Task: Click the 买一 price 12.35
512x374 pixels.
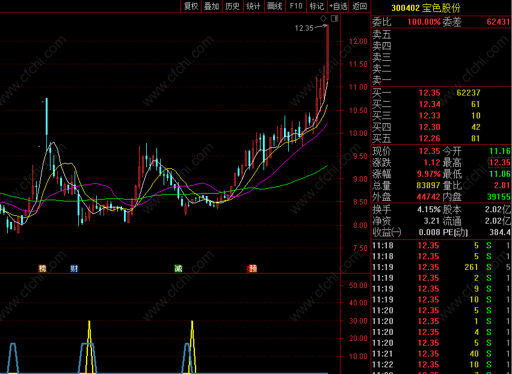Action: tap(430, 93)
